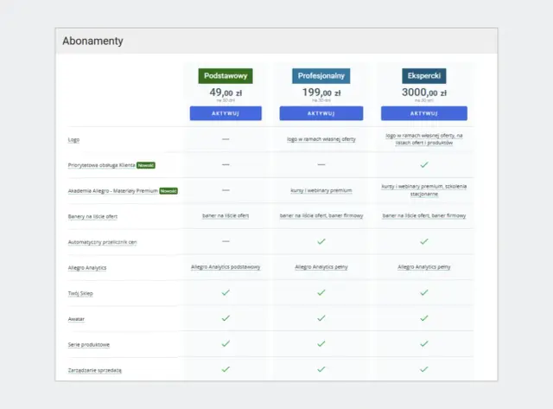This screenshot has width=553, height=409.
Task: Select the dark Ekspercki plan badge
Action: [424, 76]
